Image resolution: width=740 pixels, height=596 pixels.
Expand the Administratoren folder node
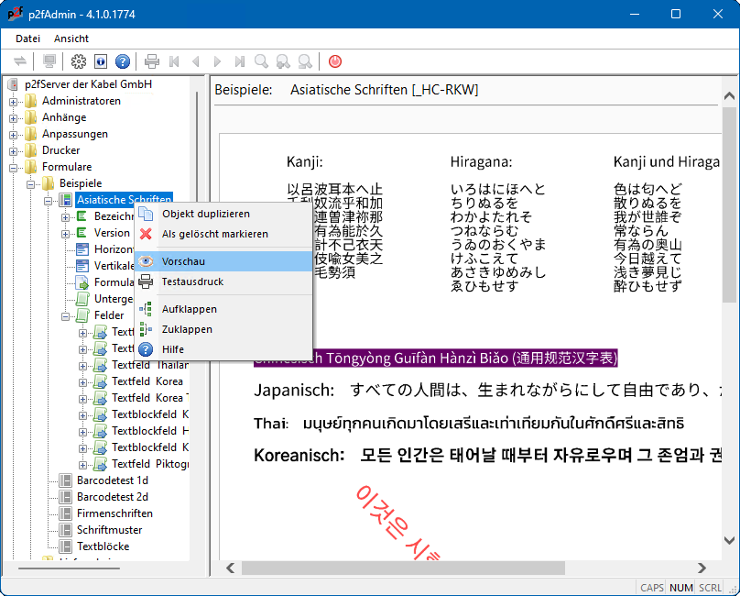click(x=14, y=101)
